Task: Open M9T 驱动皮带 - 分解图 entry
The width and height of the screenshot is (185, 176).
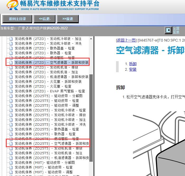Action: (x=45, y=163)
